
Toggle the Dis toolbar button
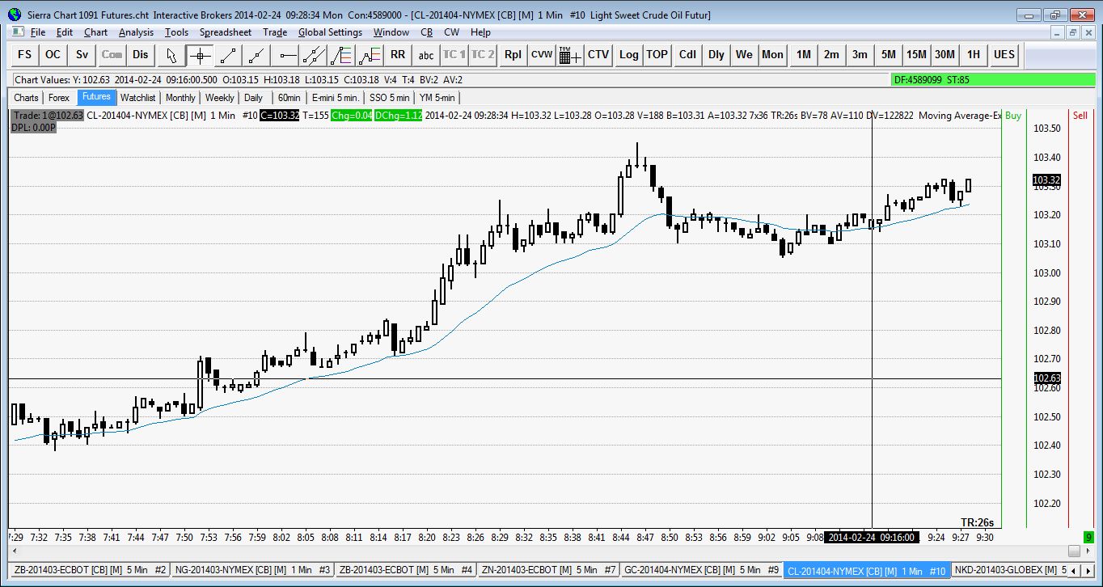pos(141,55)
